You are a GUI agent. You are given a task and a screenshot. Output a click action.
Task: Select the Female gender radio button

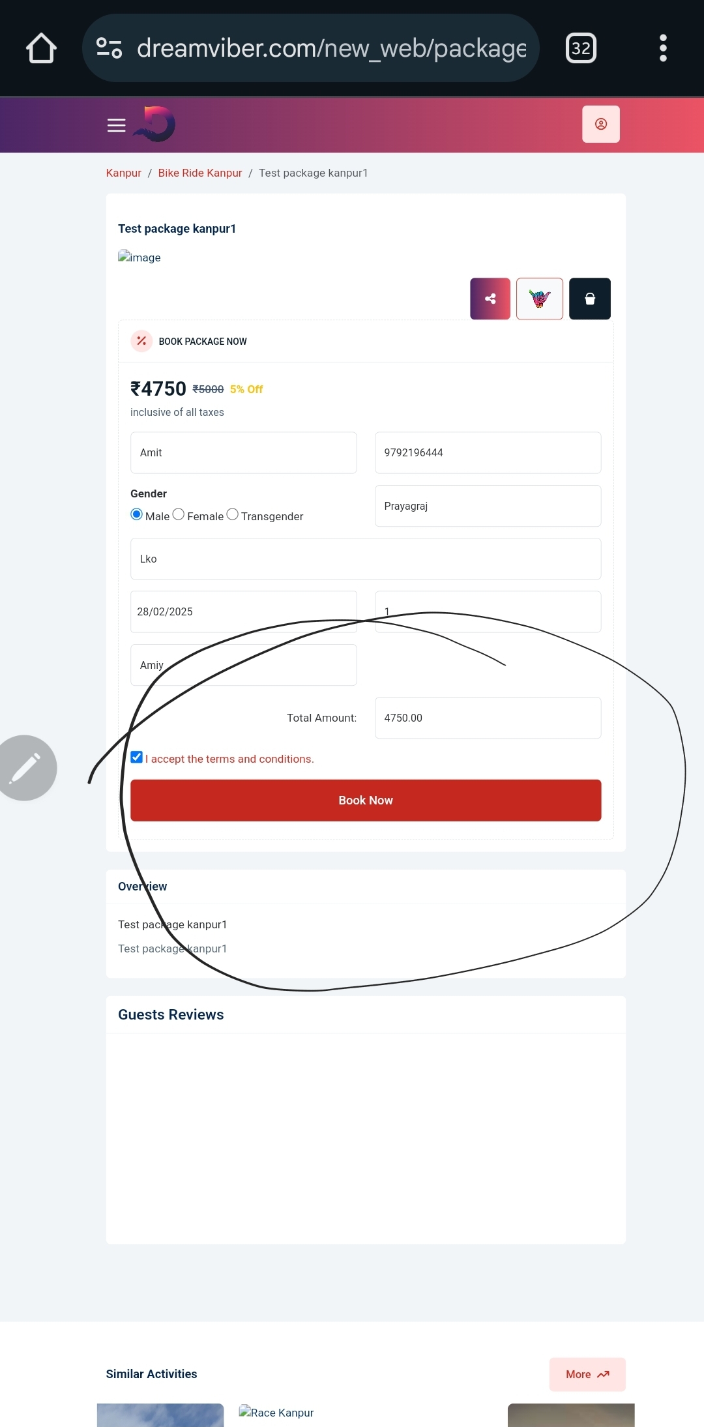tap(178, 514)
